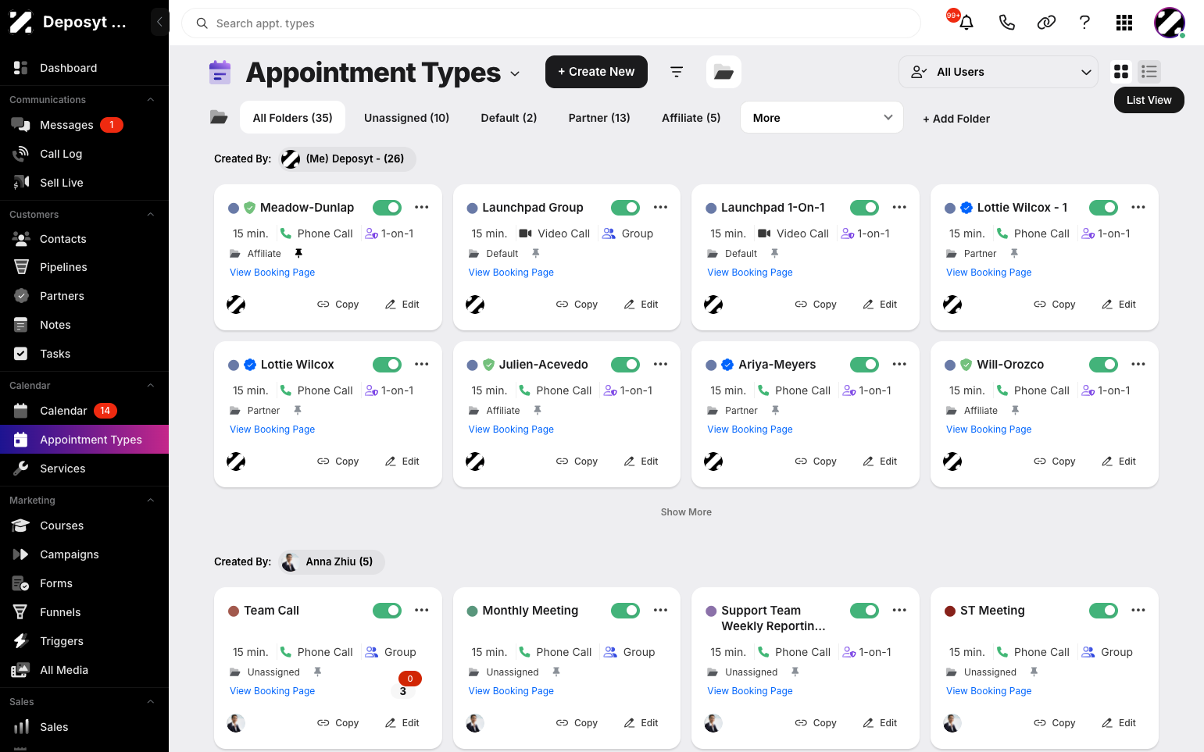Open the user profile avatar
1204x752 pixels.
(x=1170, y=23)
